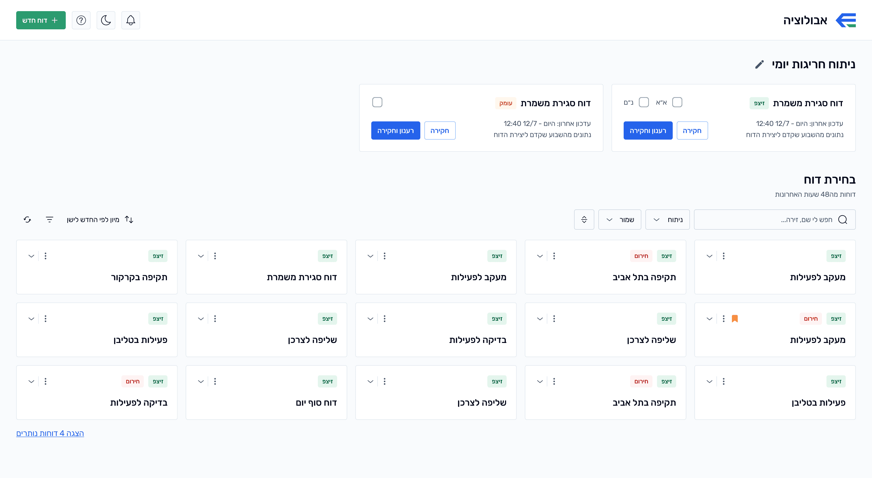Click the pencil edit icon beside page title
Viewport: 872px width, 478px height.
pos(760,64)
